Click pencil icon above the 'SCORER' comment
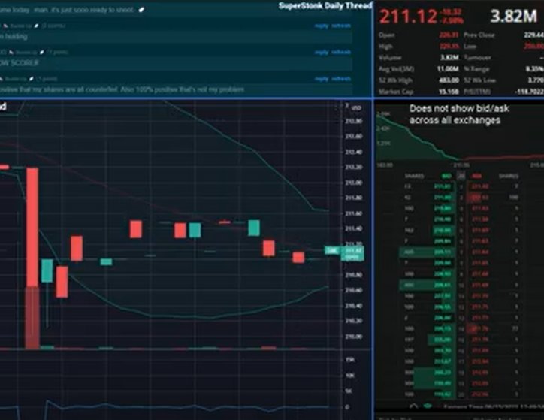This screenshot has width=544, height=420. click(41, 52)
